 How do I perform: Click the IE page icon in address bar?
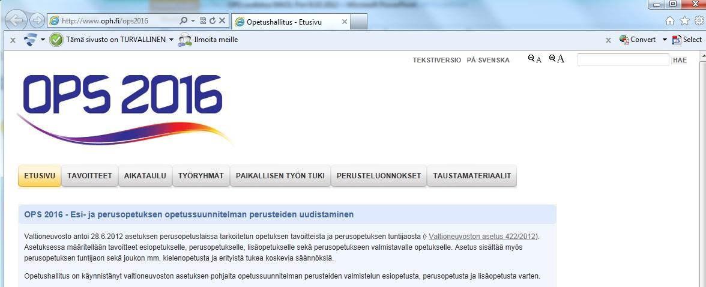point(54,21)
